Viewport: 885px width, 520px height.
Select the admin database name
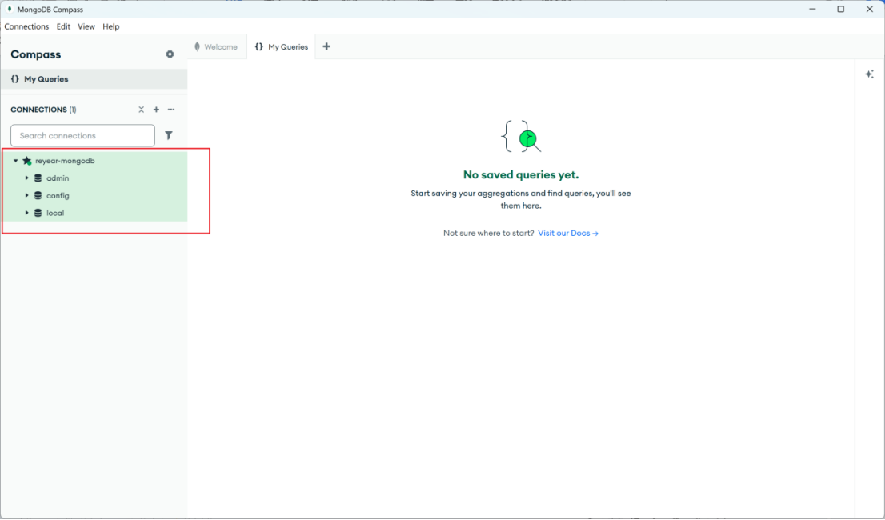coord(58,178)
